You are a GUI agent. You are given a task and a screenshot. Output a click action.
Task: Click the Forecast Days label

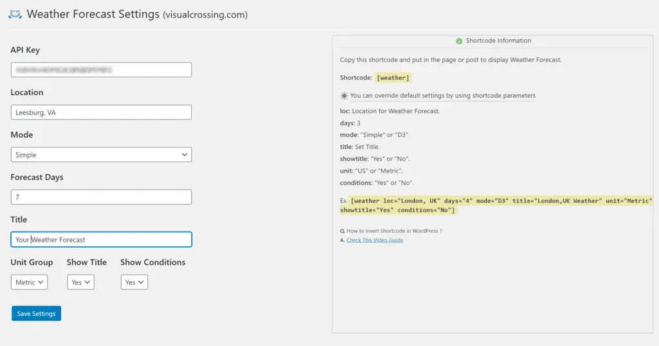[37, 178]
